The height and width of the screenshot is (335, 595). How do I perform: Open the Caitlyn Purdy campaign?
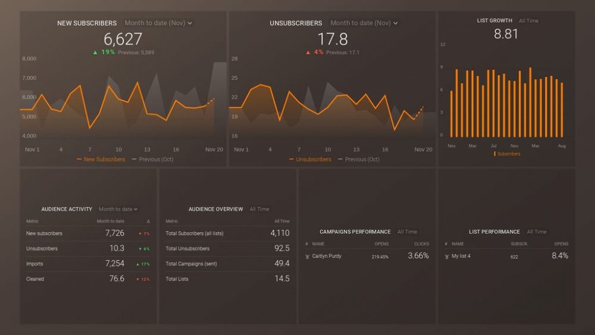click(327, 256)
